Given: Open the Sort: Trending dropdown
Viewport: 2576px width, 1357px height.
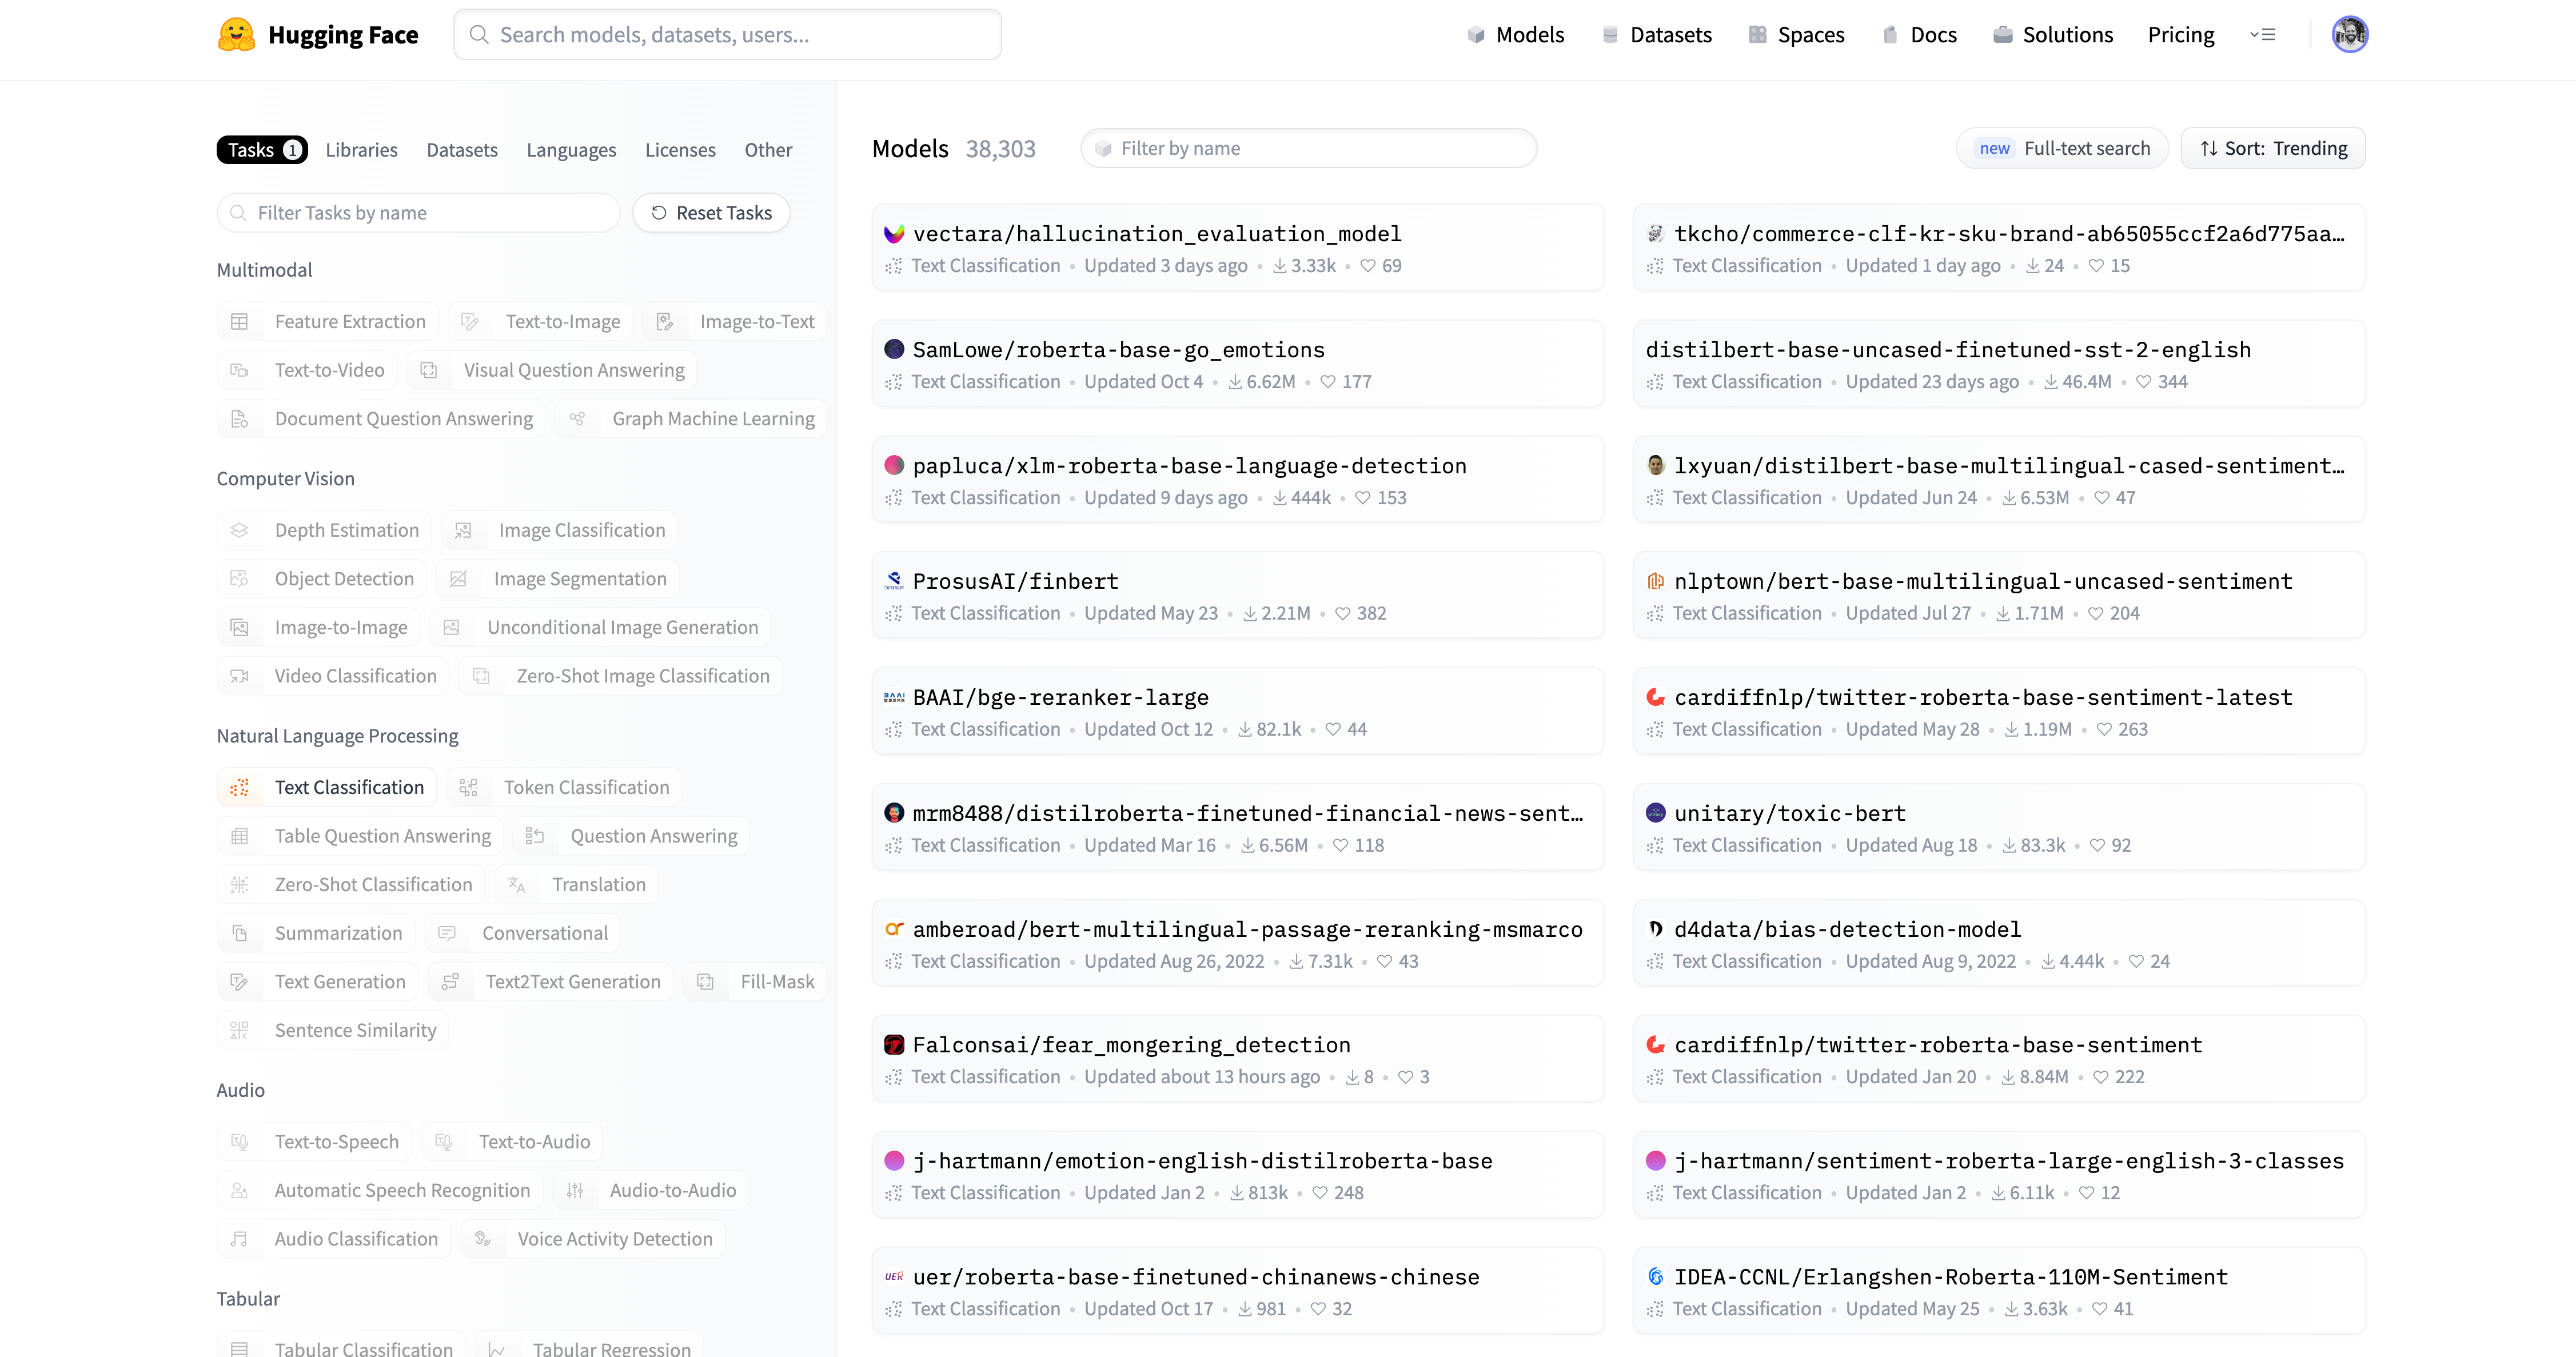Looking at the screenshot, I should (2273, 149).
